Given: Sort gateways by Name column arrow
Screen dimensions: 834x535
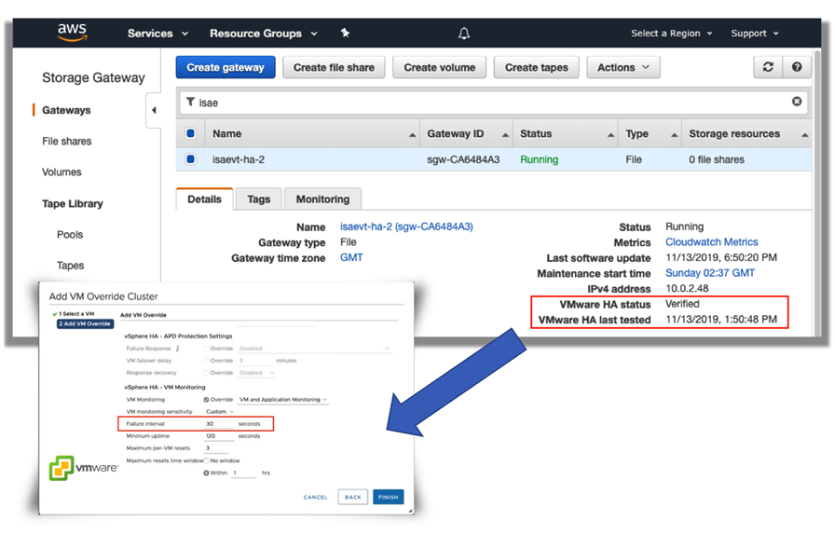Looking at the screenshot, I should [412, 135].
